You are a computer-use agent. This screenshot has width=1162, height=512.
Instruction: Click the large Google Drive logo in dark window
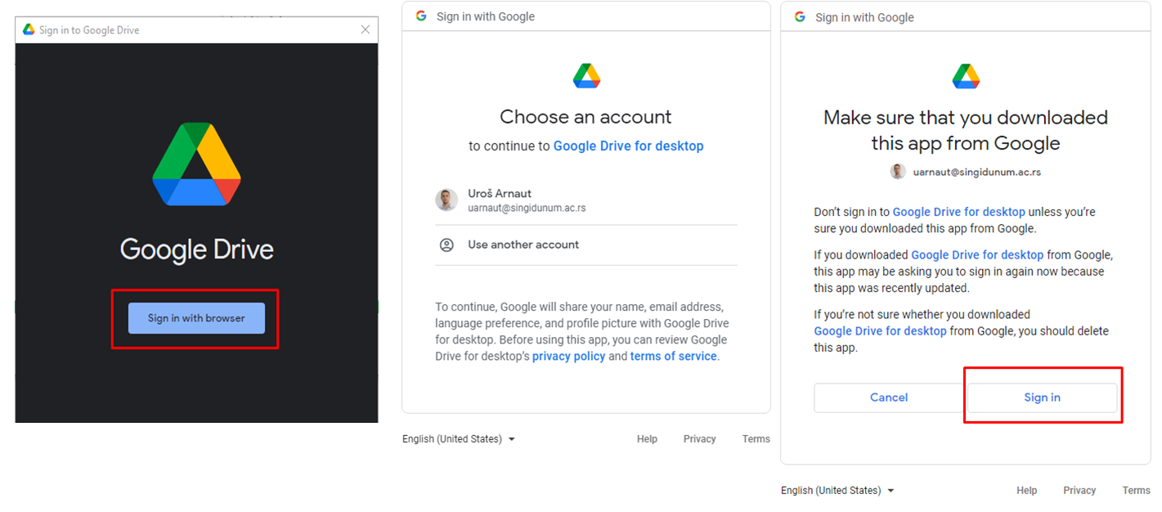[x=196, y=164]
